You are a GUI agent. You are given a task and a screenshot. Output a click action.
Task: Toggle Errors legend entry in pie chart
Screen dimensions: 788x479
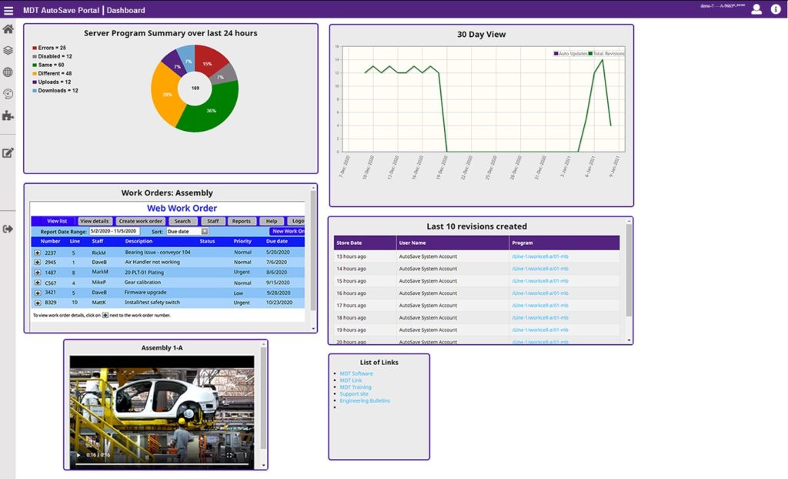point(52,48)
